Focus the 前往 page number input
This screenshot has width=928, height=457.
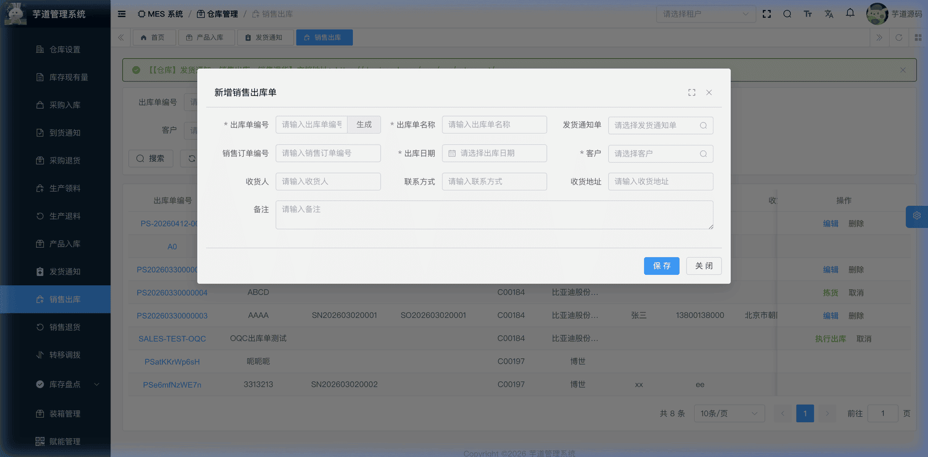[x=883, y=413]
